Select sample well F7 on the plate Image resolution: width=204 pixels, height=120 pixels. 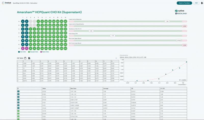46,41
